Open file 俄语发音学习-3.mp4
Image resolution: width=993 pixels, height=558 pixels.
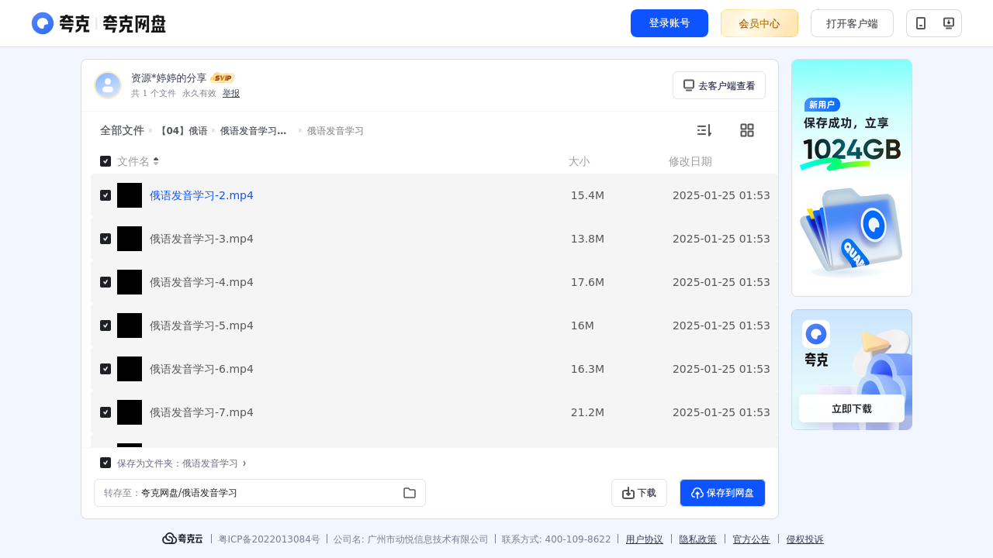[202, 239]
